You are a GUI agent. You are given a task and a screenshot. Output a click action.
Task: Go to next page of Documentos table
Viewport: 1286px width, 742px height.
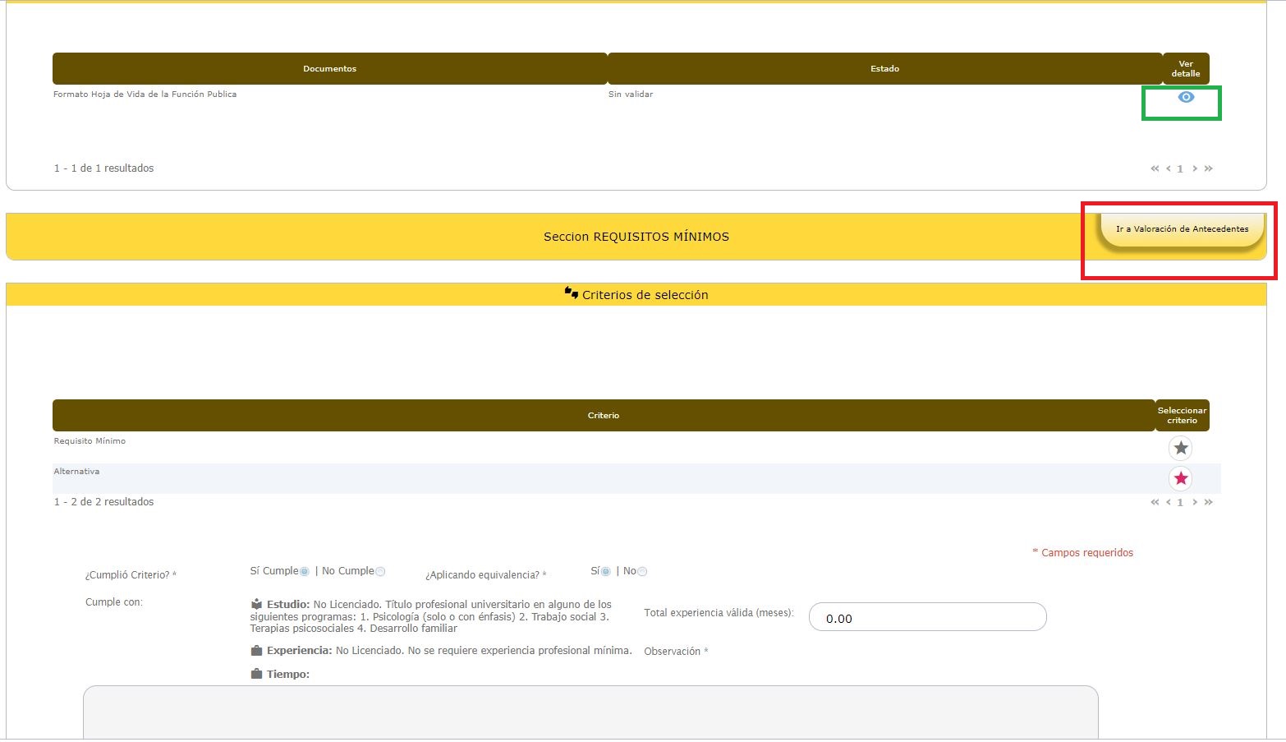(1195, 168)
